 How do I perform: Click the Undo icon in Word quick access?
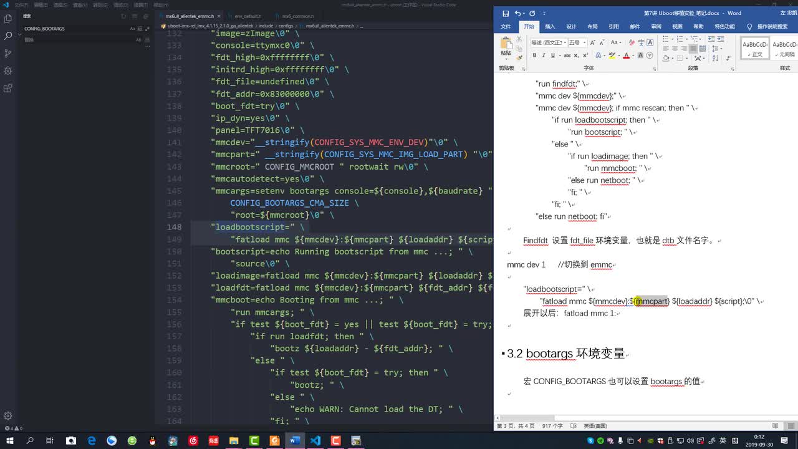point(517,13)
